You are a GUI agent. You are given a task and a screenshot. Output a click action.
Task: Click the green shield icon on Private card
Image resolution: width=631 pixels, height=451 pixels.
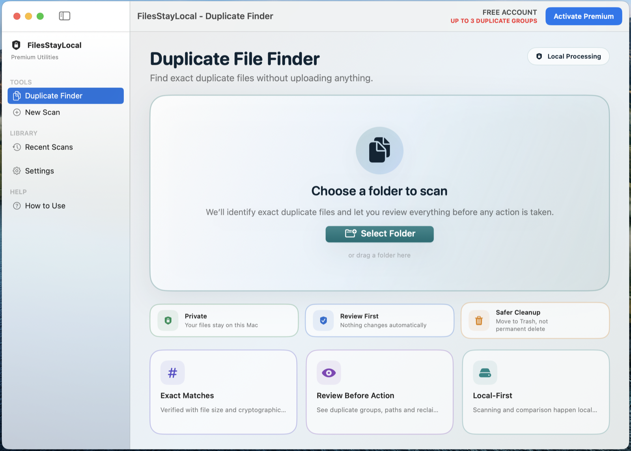click(x=168, y=321)
